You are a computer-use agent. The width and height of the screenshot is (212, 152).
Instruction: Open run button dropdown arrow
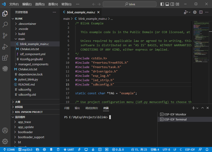point(190,12)
